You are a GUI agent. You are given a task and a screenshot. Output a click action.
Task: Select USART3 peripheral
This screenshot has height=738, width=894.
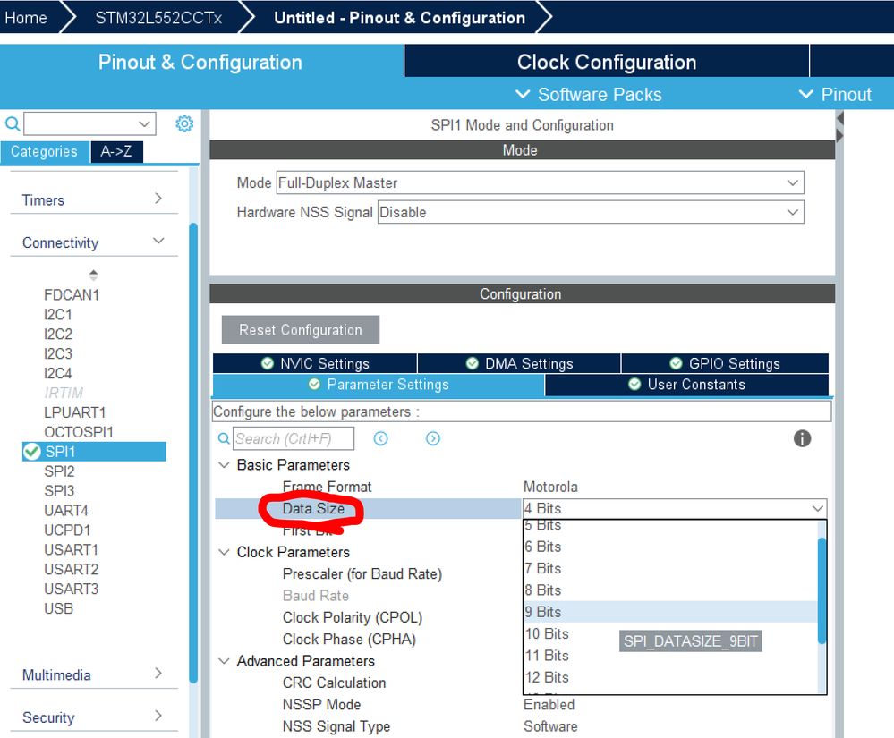pos(72,589)
